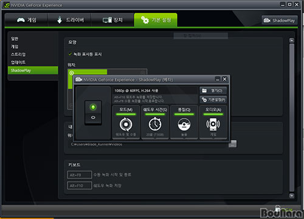The height and width of the screenshot is (219, 304).
Task: Flip the ShadowPlay power switch off
Action: click(93, 117)
